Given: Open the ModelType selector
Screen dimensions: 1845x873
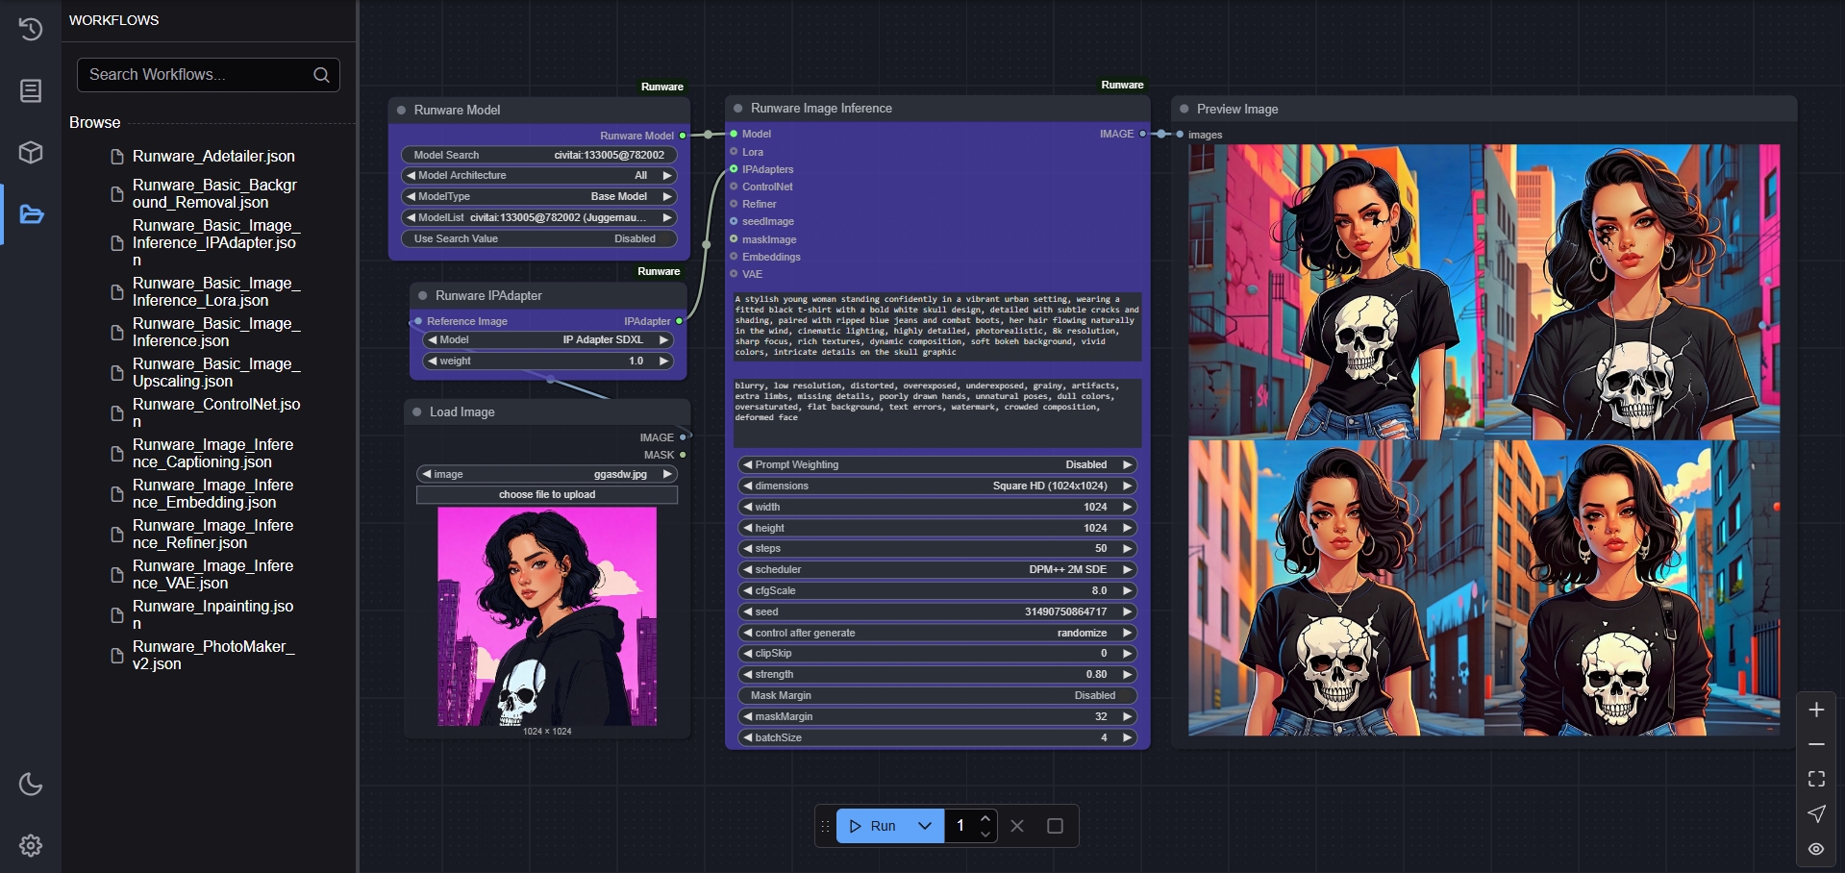Looking at the screenshot, I should pyautogui.click(x=539, y=196).
